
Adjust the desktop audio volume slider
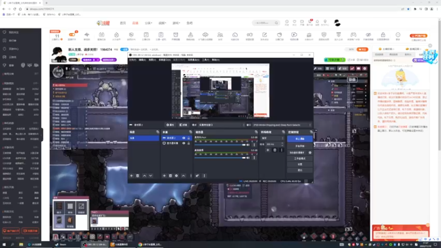point(220,158)
